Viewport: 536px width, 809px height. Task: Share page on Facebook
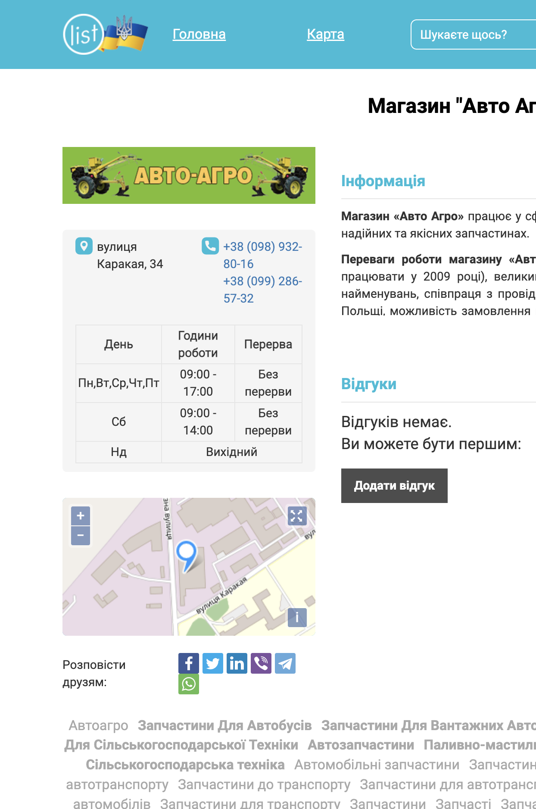point(189,663)
